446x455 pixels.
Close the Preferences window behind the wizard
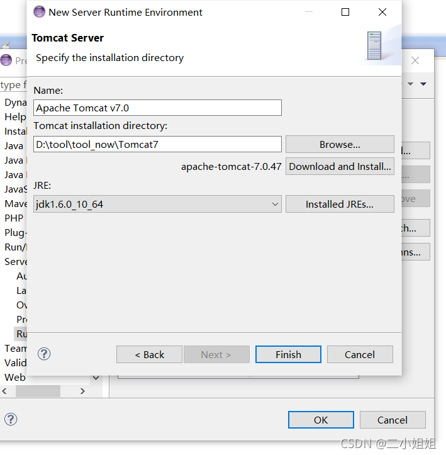pos(415,60)
